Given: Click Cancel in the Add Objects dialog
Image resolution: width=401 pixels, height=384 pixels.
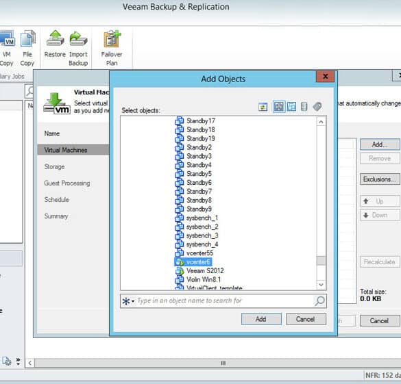Looking at the screenshot, I should tap(306, 319).
